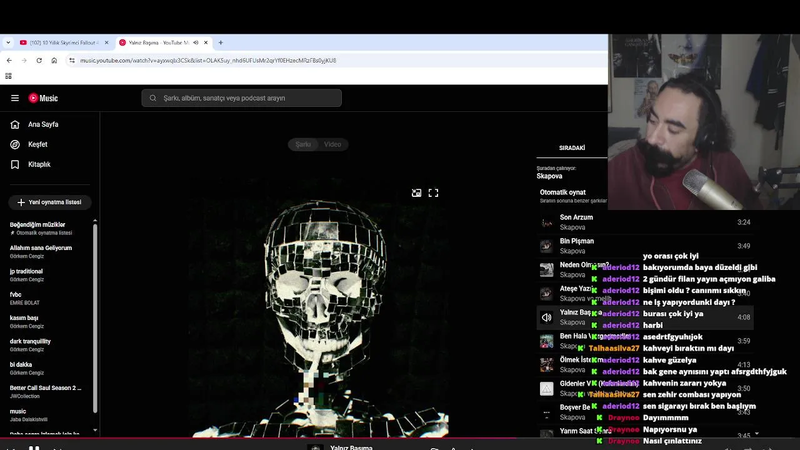800x450 pixels.
Task: Seek on the red song progress bar
Action: pos(400,438)
